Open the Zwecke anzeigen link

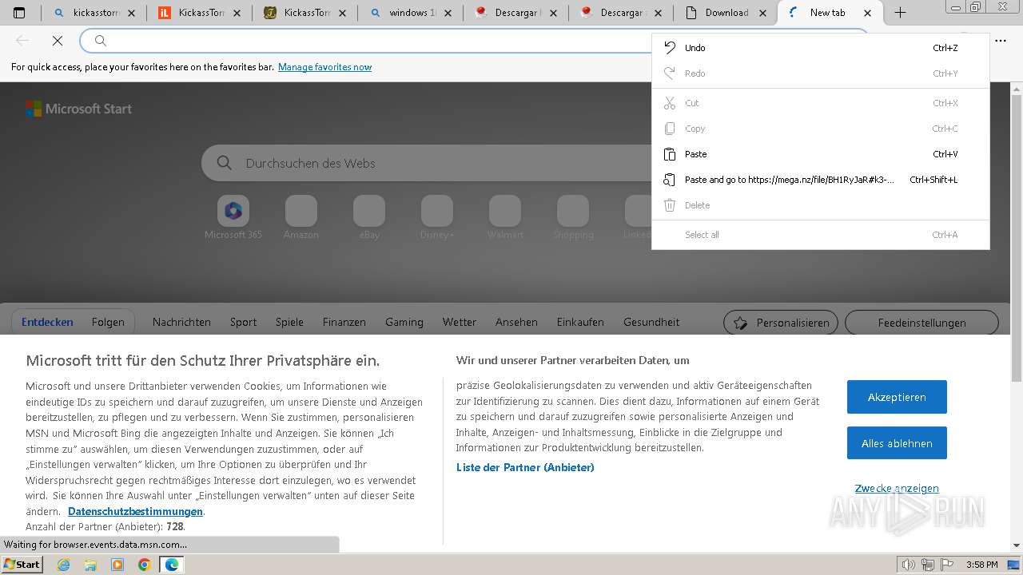[x=897, y=488]
